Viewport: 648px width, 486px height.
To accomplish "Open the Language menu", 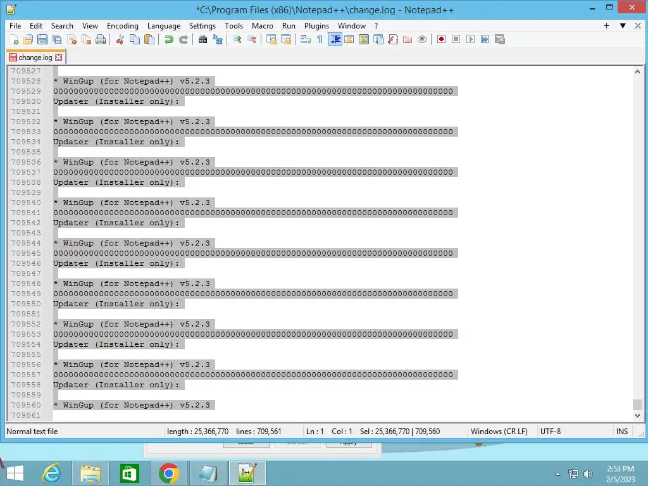I will point(164,25).
